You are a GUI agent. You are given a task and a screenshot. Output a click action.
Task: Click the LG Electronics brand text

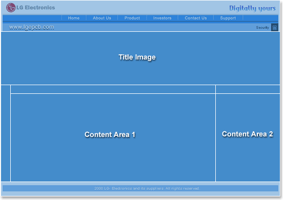pos(36,8)
